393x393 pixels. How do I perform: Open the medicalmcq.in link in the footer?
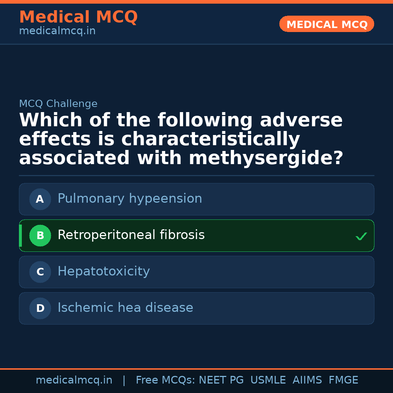pyautogui.click(x=74, y=380)
